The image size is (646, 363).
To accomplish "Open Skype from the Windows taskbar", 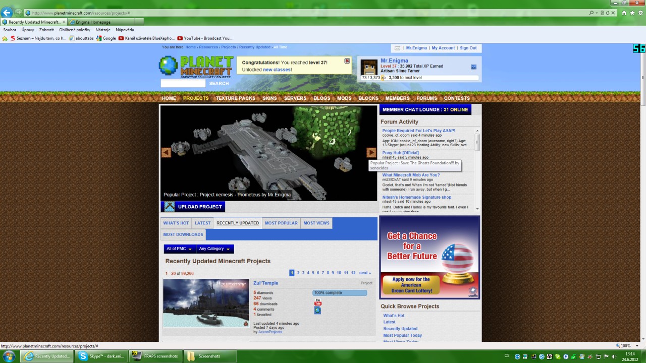I will [101, 356].
